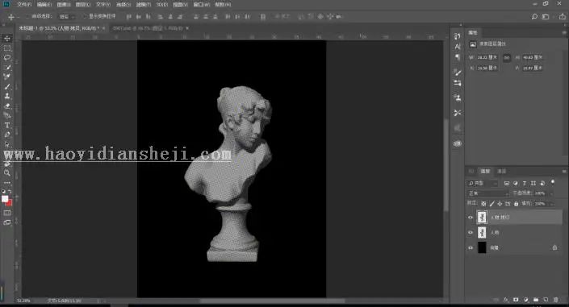Select the Eraser tool
This screenshot has height=307, width=569.
[x=7, y=106]
